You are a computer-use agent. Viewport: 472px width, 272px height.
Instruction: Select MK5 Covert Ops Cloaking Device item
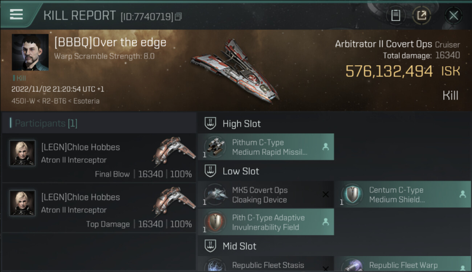point(266,195)
